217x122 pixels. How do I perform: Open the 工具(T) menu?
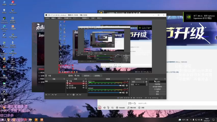(x=93, y=18)
